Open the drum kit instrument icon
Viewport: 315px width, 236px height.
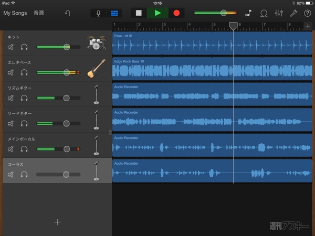[x=95, y=44]
